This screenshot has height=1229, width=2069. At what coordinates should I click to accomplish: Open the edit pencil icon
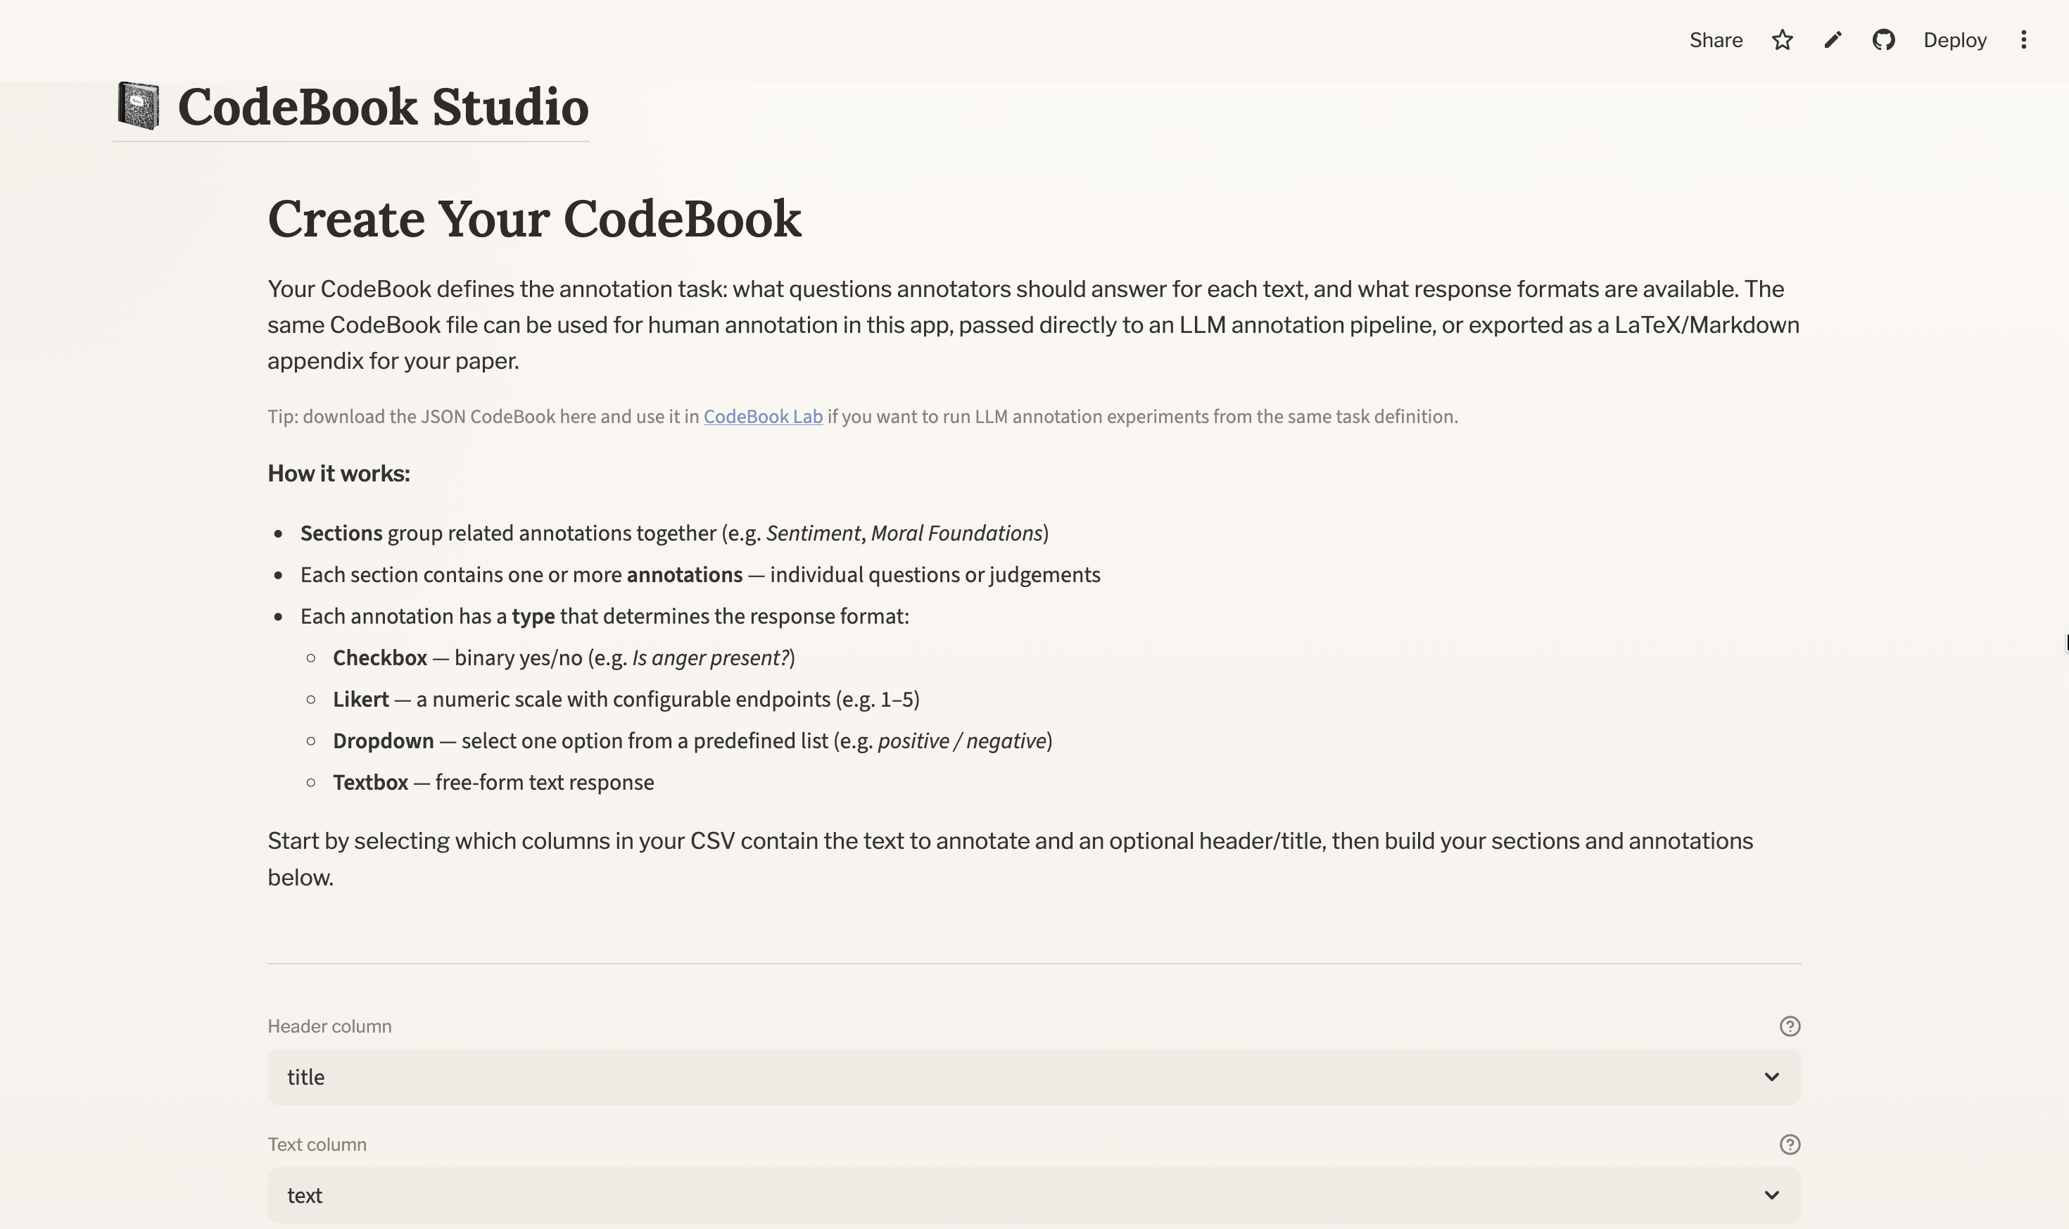1833,39
